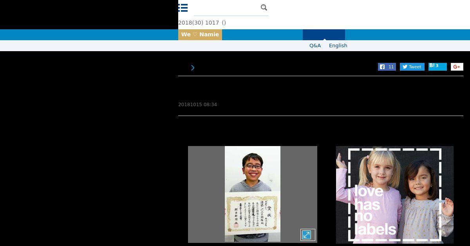The height and width of the screenshot is (246, 470).
Task: Select the highlighted dark blue navigation tab
Action: point(324,34)
